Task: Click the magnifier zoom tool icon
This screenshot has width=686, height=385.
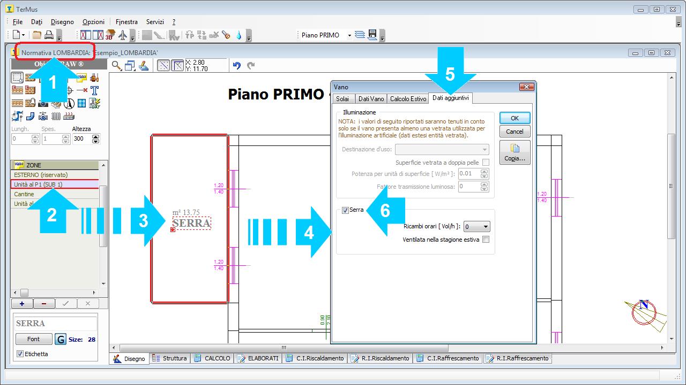Action: (x=116, y=66)
